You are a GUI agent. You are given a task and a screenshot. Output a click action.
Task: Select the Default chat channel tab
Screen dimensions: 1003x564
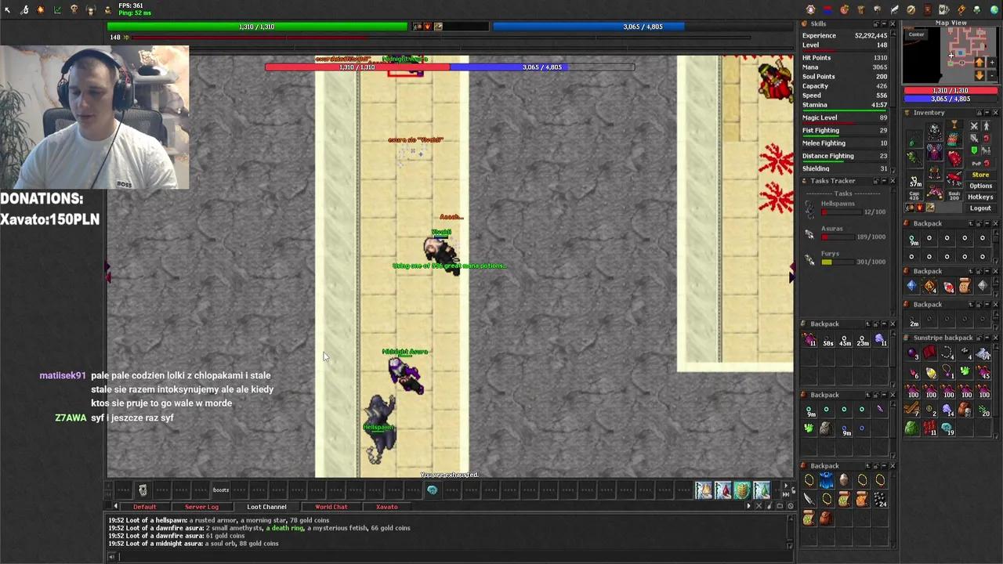(x=144, y=507)
